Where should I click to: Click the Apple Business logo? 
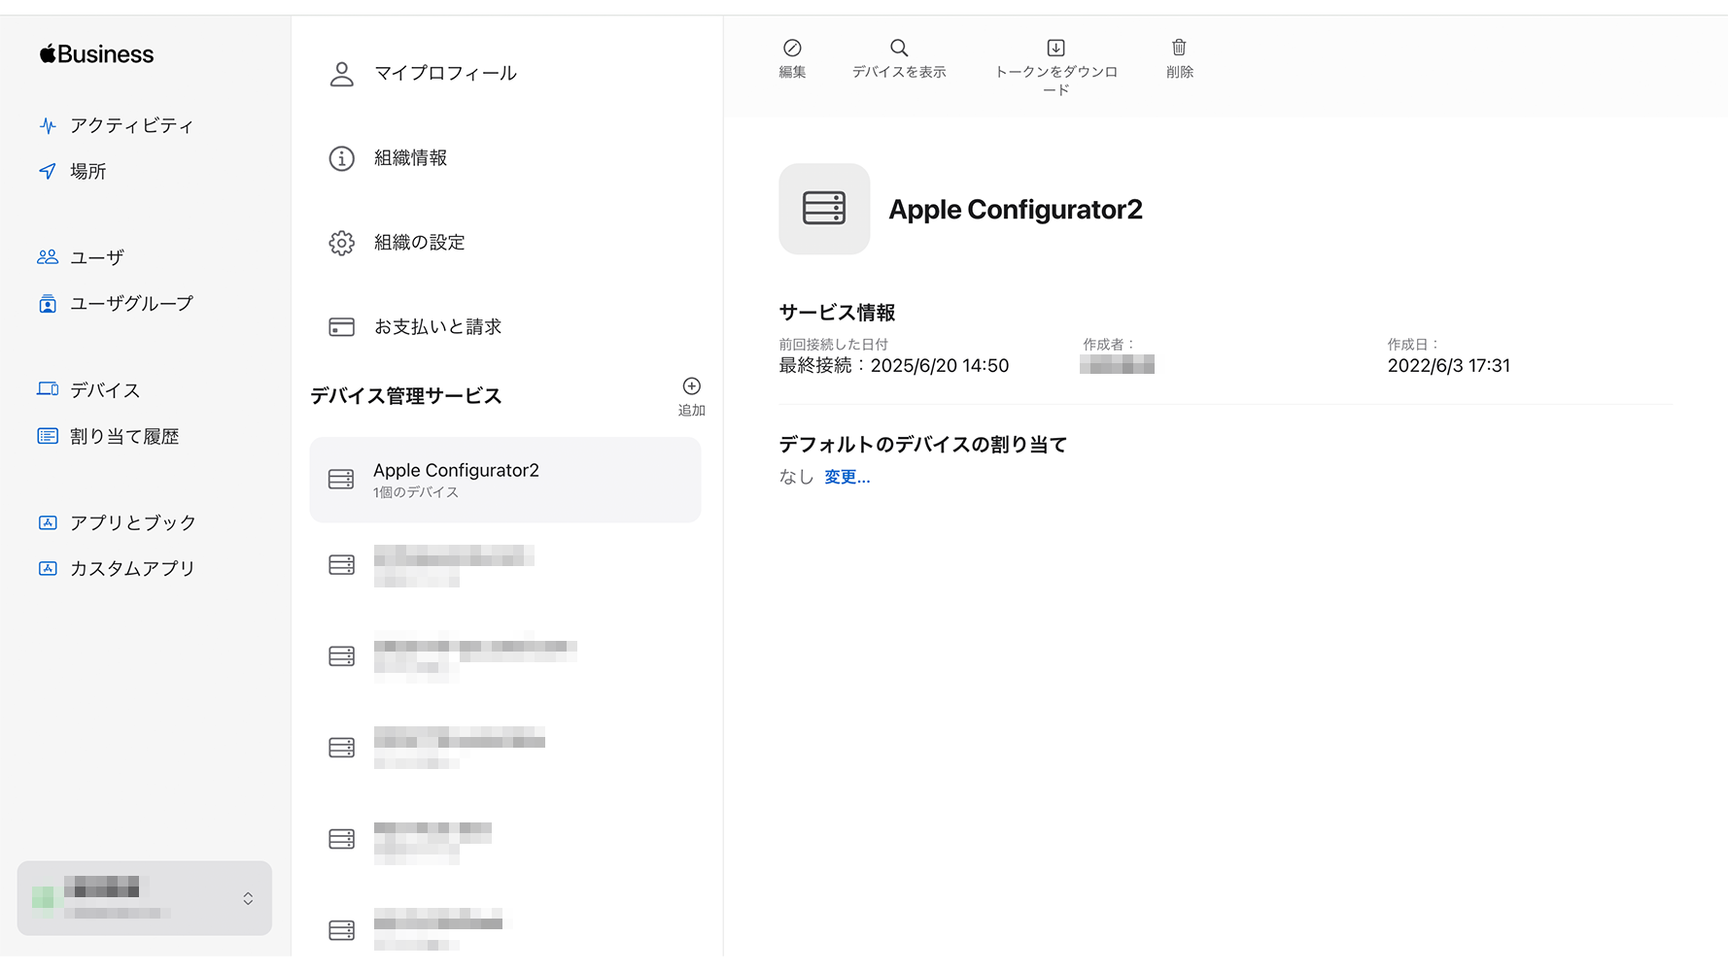pyautogui.click(x=96, y=54)
